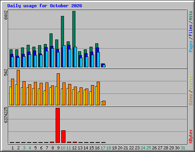This screenshot has height=152, width=195.
Task: Click the green hits bar for day 1
Action: (x=11, y=52)
